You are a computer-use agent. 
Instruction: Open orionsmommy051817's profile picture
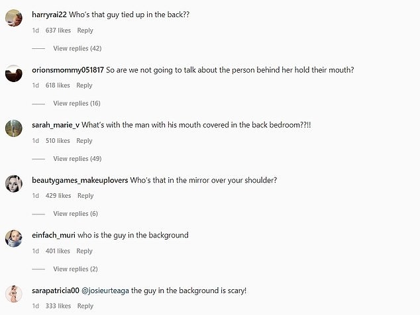coord(14,73)
